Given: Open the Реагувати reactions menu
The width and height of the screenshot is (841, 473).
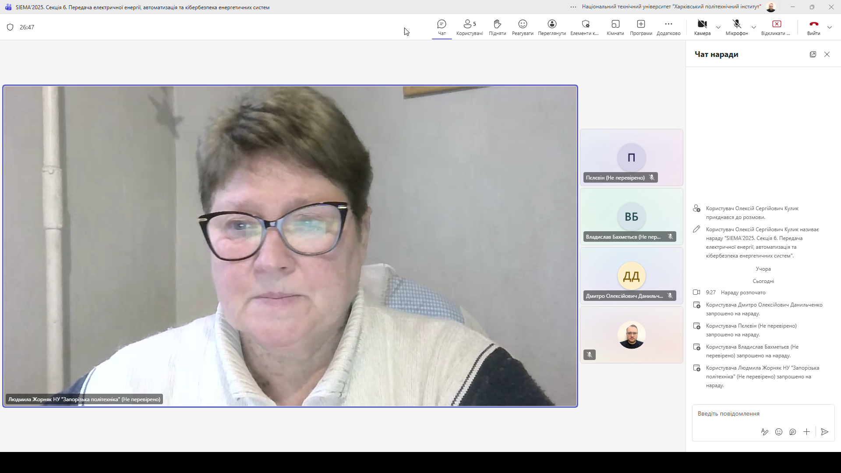Looking at the screenshot, I should (x=523, y=27).
